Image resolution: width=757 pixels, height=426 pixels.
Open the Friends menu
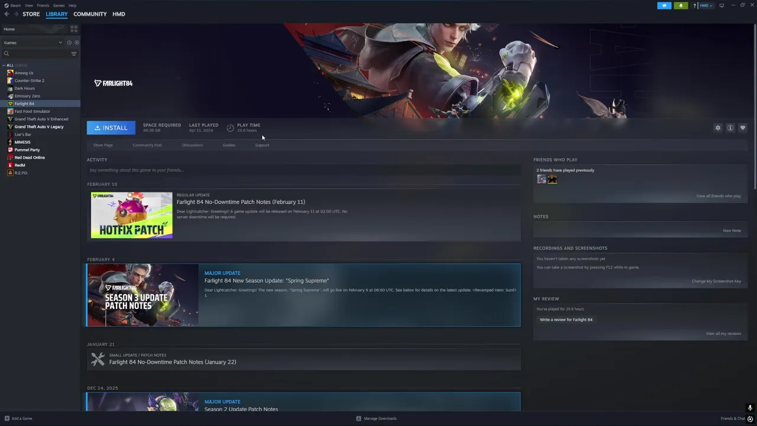[x=43, y=5]
